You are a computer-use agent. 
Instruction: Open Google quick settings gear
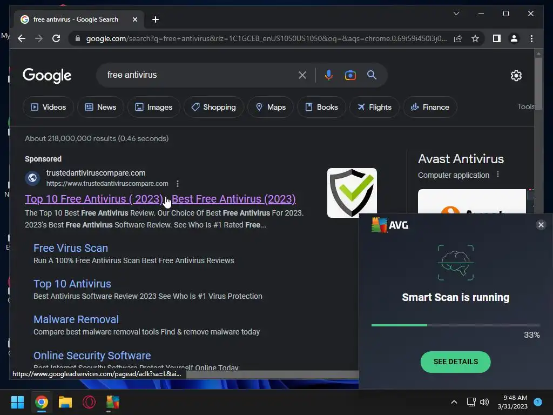[x=516, y=76]
